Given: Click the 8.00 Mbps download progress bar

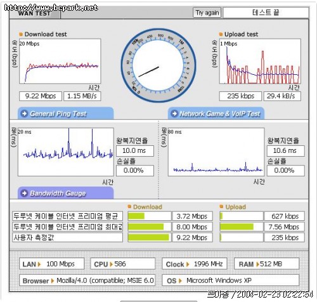Looking at the screenshot, I should point(150,226).
